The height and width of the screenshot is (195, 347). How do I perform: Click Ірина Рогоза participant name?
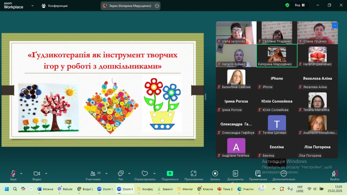pos(236,101)
